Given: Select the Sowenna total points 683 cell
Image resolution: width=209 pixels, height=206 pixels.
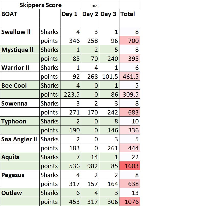Looking at the screenshot, I should click(130, 112).
